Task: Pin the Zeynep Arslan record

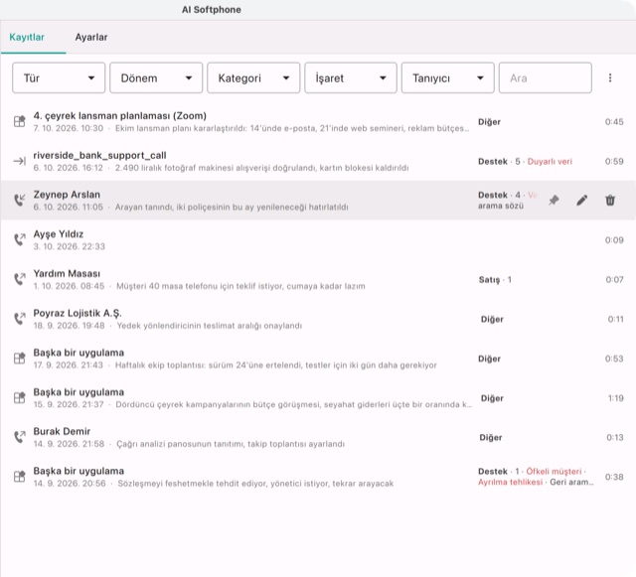Action: pos(554,201)
